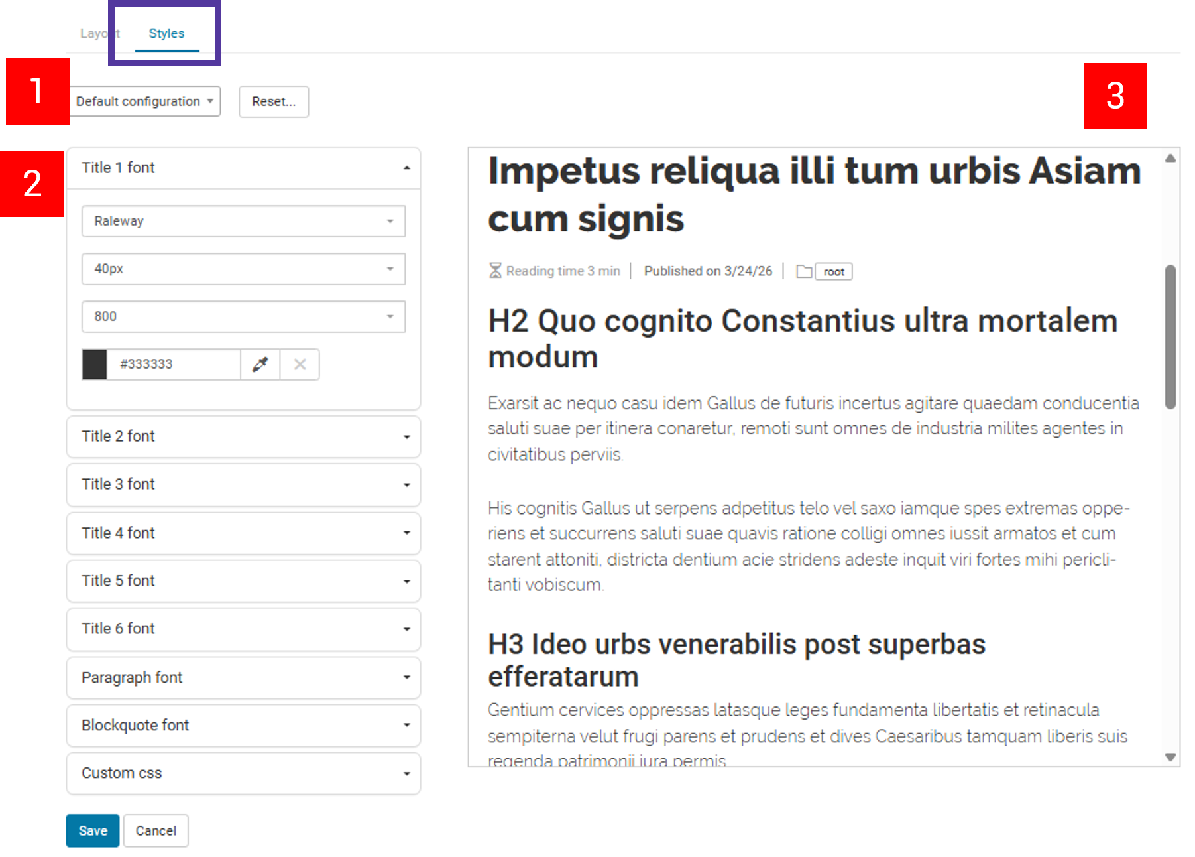
Task: Click the Save button
Action: tap(93, 830)
